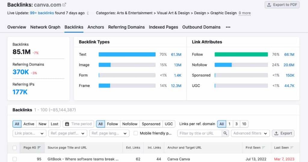Viewport: 308px width, 162px height.
Task: Expand the 9 more categories link
Action: pos(245,13)
